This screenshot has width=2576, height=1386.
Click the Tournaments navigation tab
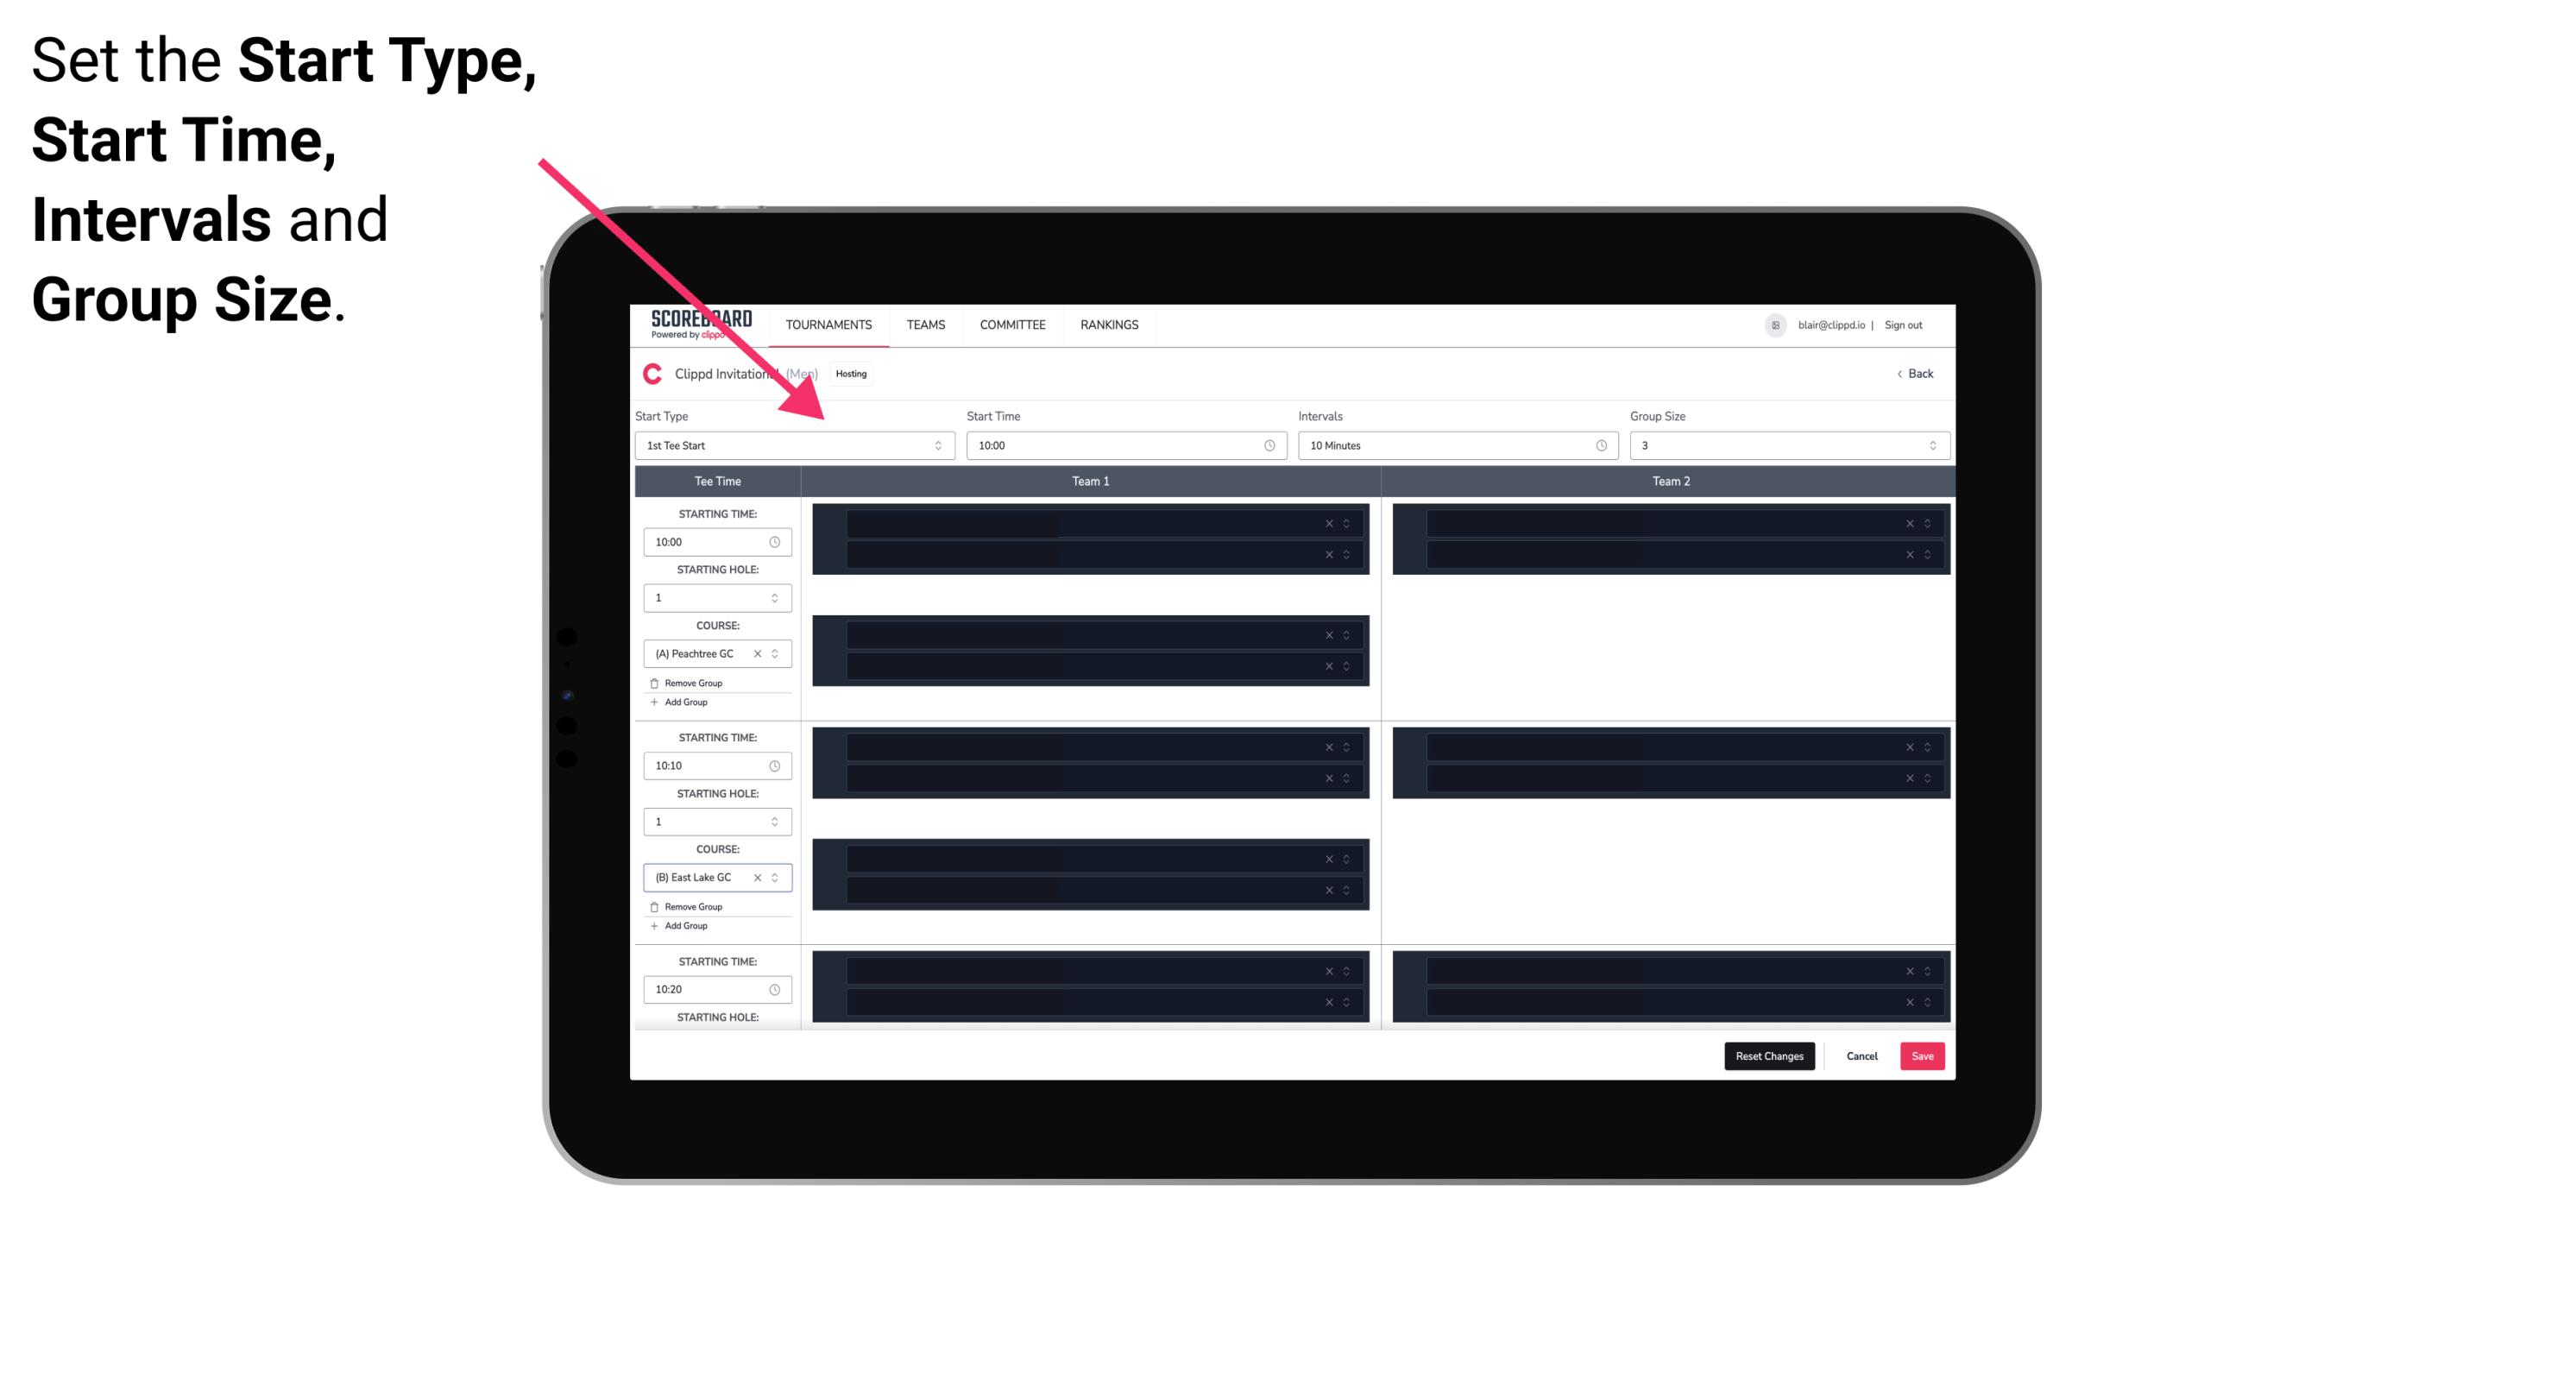tap(829, 324)
